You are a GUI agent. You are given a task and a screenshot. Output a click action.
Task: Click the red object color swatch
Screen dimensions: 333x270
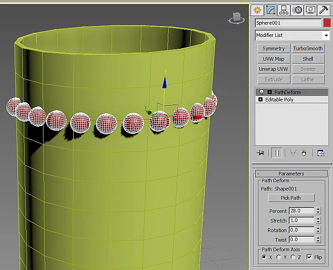click(327, 23)
